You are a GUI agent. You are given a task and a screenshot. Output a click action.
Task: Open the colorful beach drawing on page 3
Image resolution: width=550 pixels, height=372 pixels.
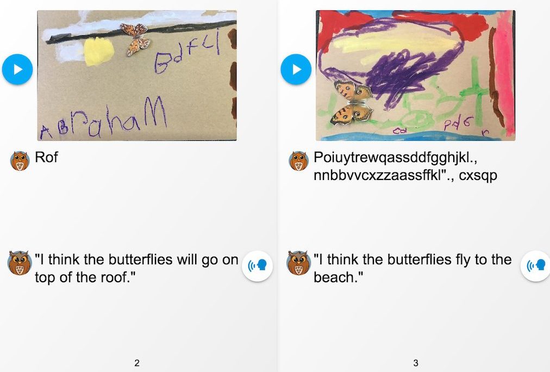tap(415, 76)
